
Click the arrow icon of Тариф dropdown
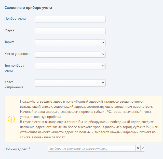pos(103,42)
